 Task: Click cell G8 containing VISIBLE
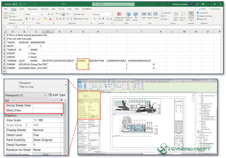coord(83,61)
